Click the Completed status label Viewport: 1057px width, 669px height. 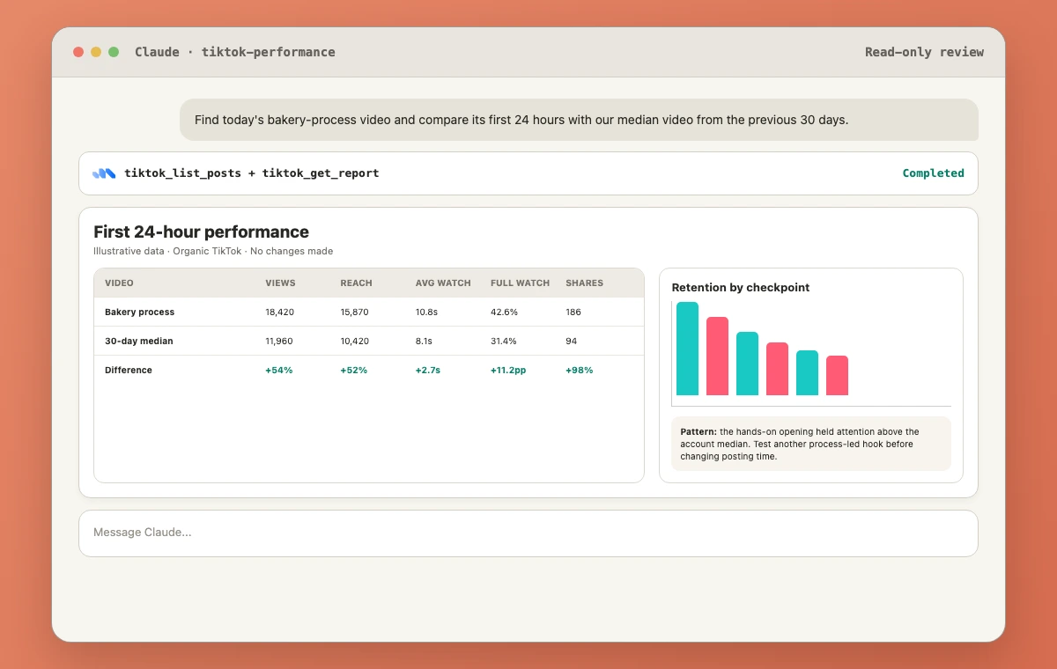933,173
